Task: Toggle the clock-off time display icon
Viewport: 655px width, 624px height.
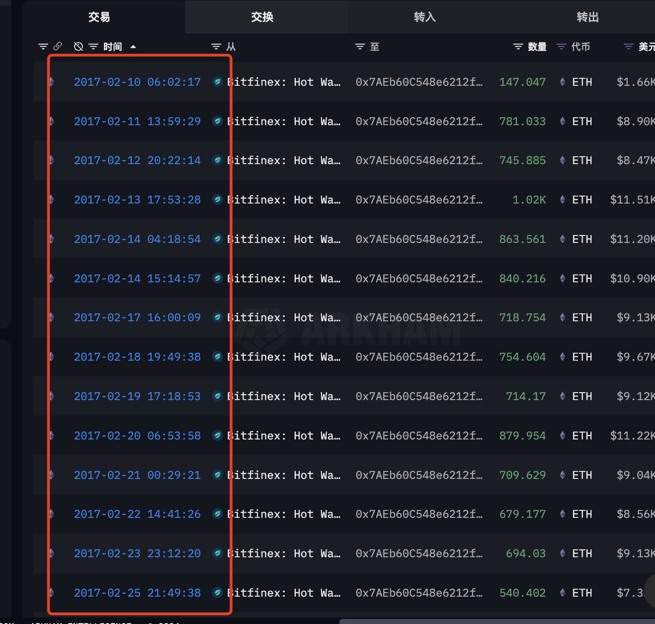Action: tap(79, 47)
